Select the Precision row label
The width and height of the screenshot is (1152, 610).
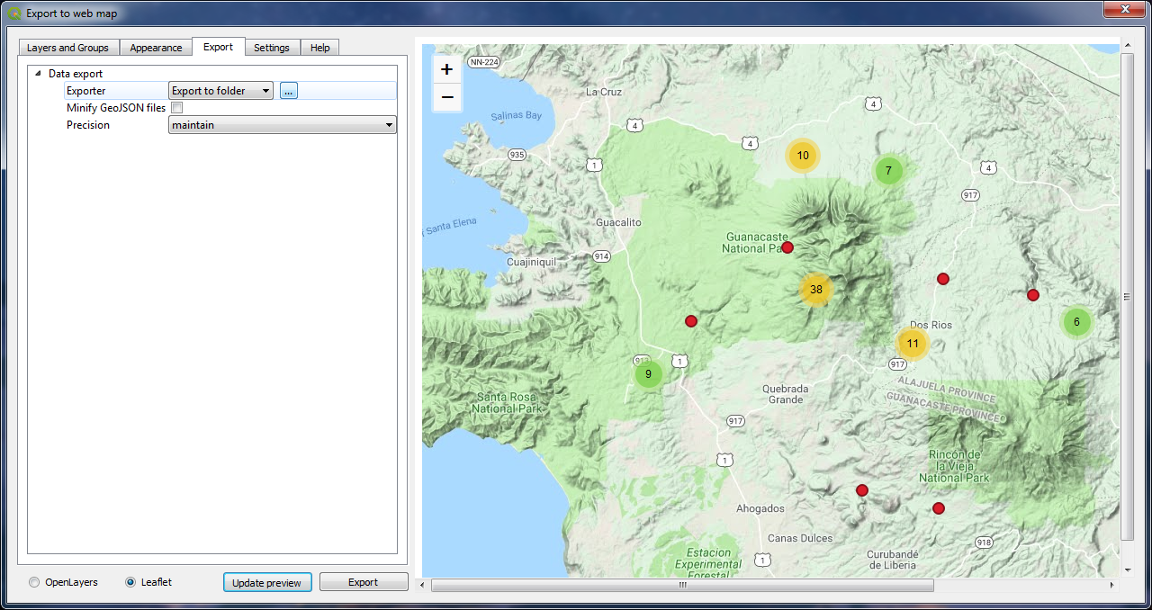[88, 125]
